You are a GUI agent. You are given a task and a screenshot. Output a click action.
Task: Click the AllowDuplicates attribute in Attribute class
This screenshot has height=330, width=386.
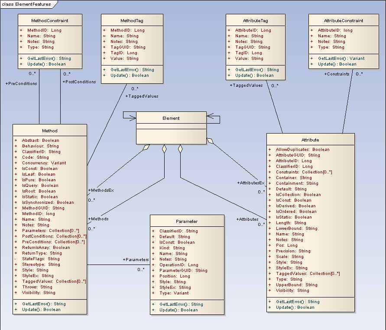[302, 150]
